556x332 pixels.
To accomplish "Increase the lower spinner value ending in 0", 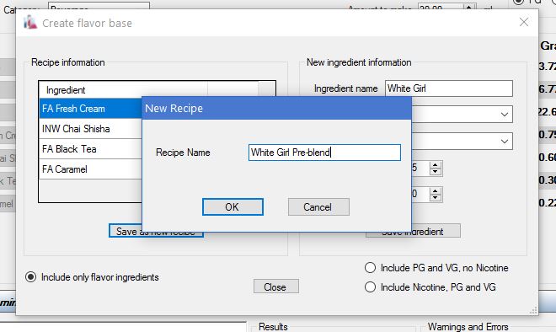I will pos(435,190).
